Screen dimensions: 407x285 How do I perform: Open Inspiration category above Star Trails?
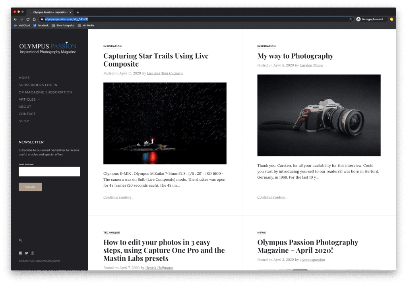pyautogui.click(x=112, y=46)
